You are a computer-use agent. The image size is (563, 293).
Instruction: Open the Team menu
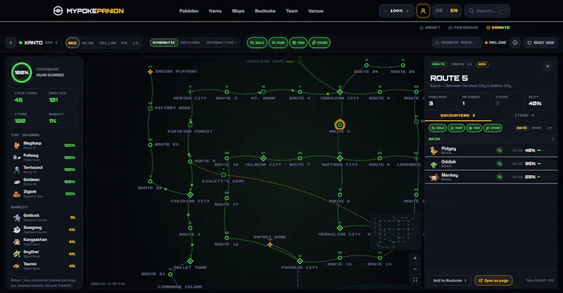click(x=291, y=11)
